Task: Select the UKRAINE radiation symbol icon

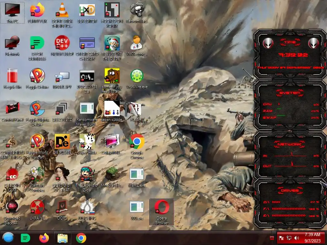Action: pos(37,210)
